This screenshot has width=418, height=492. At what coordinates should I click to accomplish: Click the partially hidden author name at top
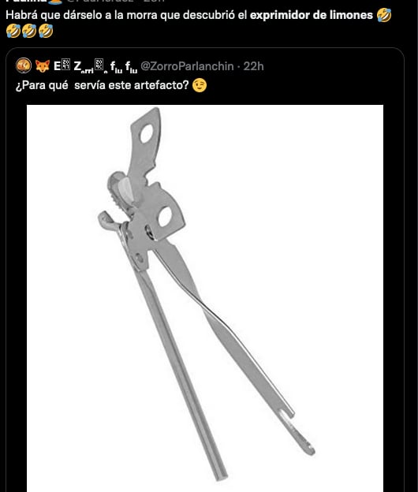(x=26, y=2)
